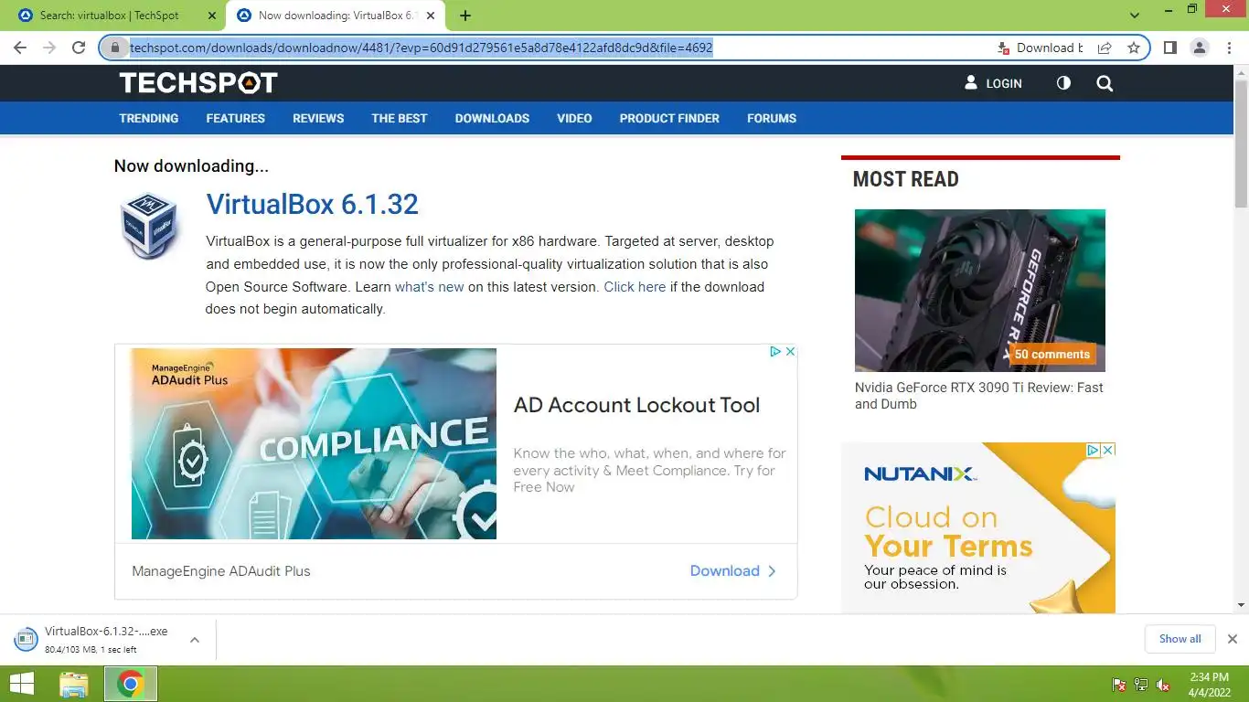Click the GeForce RTX graphics card thumbnail
This screenshot has width=1249, height=702.
pyautogui.click(x=980, y=290)
